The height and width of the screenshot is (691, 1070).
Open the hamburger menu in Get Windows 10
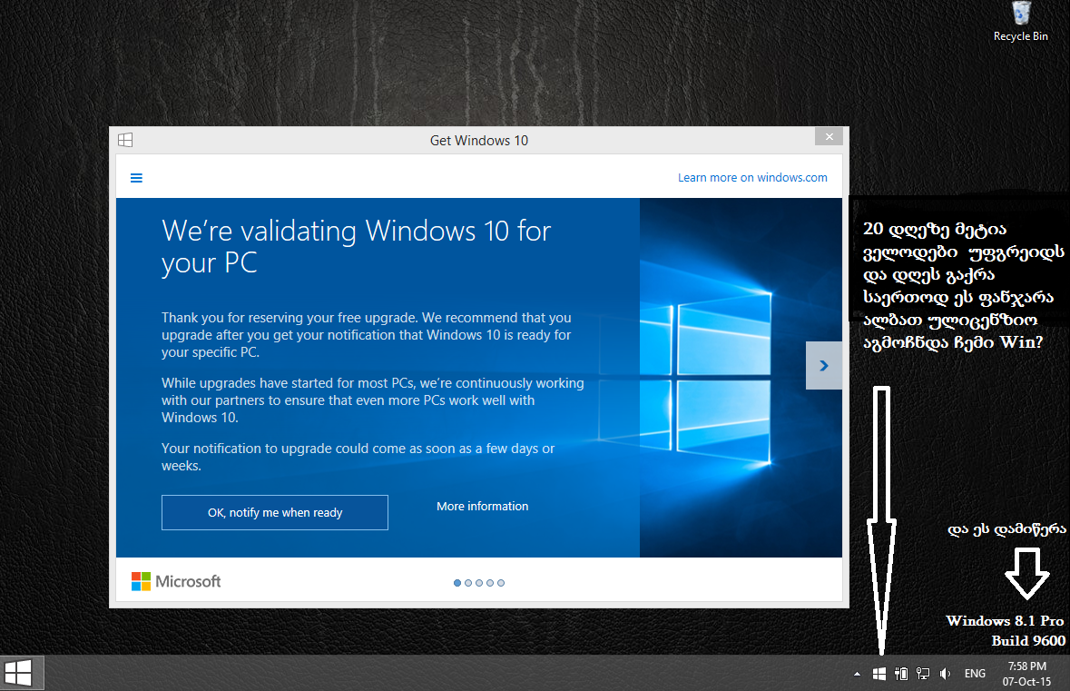136,178
